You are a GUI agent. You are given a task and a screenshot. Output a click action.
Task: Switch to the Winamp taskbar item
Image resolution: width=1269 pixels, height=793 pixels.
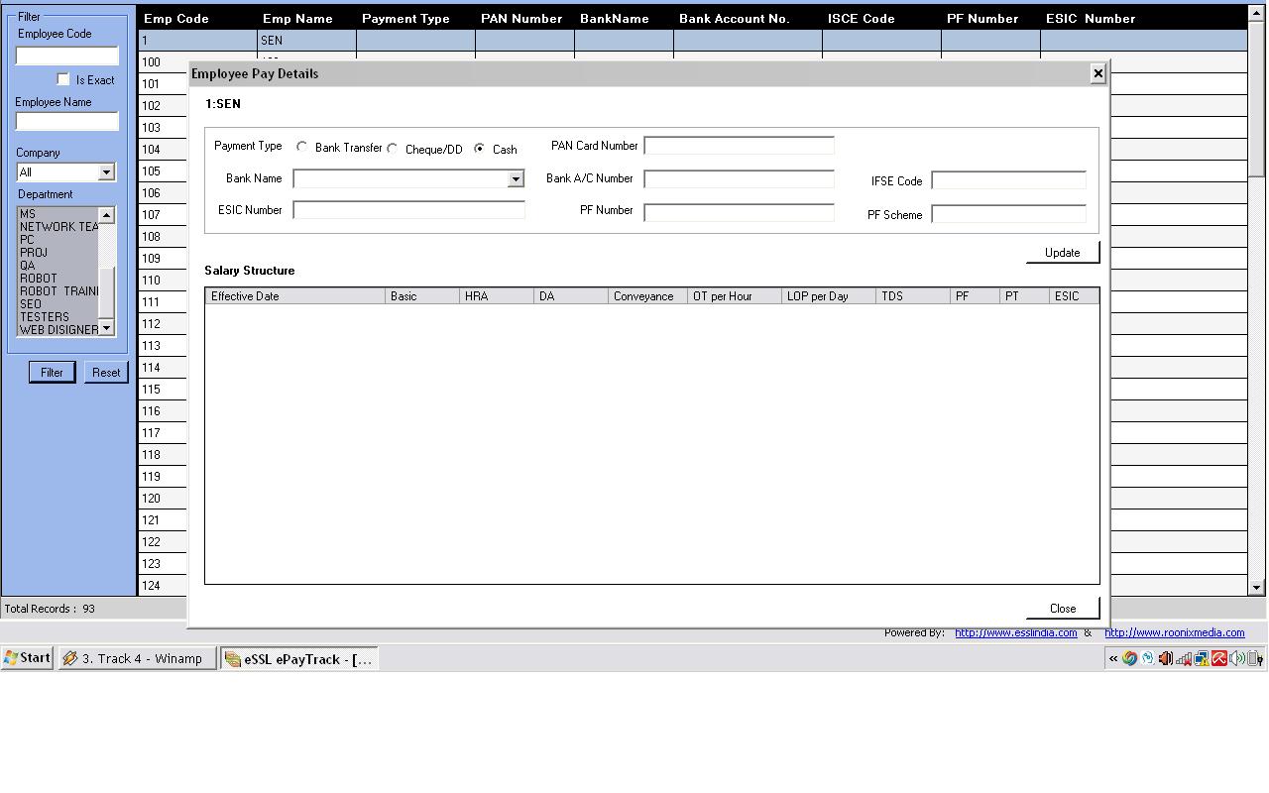pyautogui.click(x=137, y=659)
